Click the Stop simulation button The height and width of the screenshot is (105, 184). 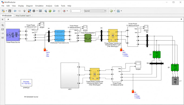[59, 11]
